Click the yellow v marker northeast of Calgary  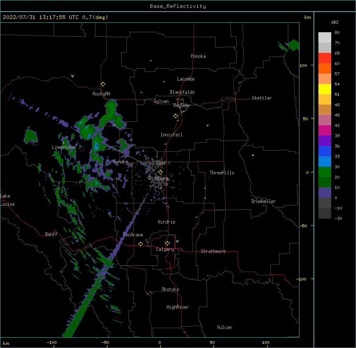coord(177,241)
